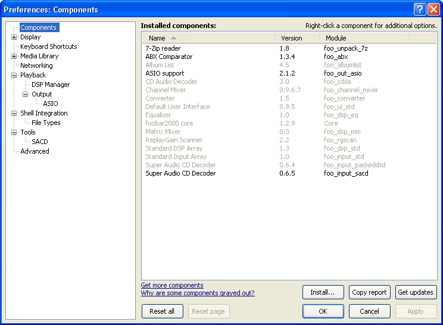Click the Get updates button
Screen dimensions: 443x325
(416, 292)
